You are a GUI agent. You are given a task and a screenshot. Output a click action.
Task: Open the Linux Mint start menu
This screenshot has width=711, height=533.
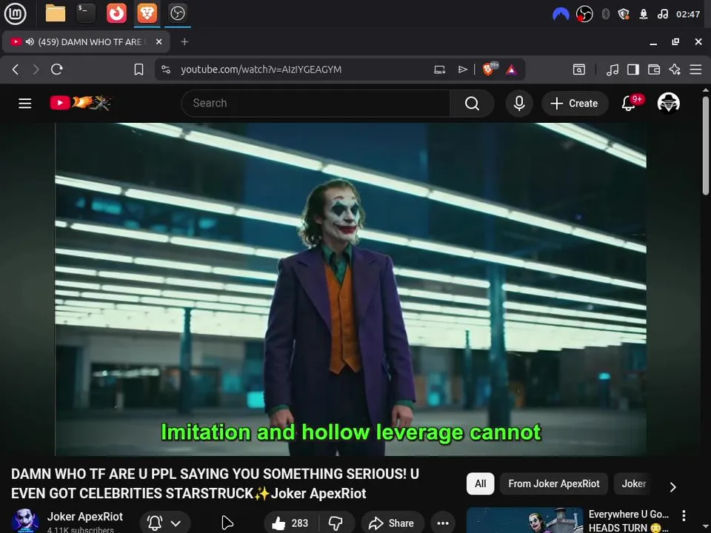coord(15,13)
